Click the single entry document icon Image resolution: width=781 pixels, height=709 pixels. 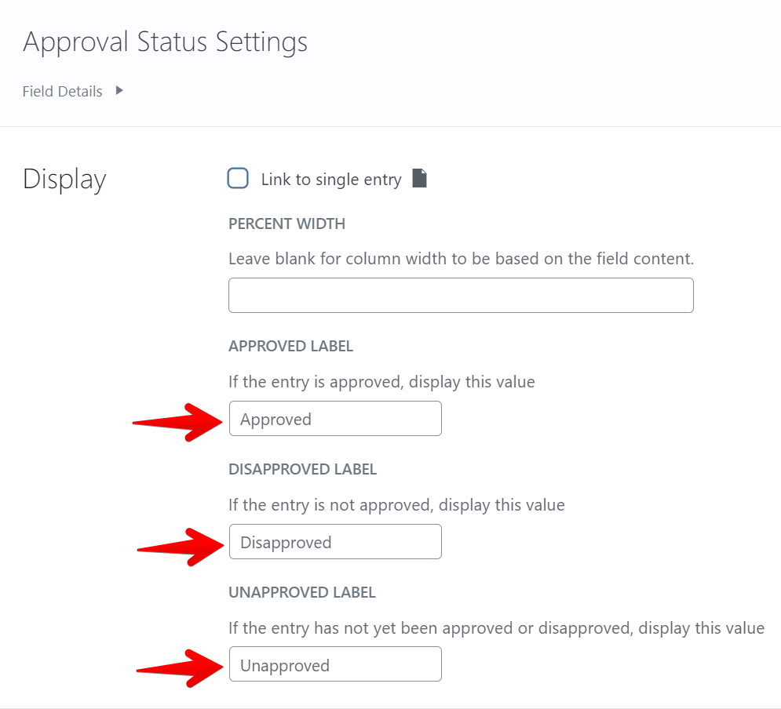click(x=420, y=179)
